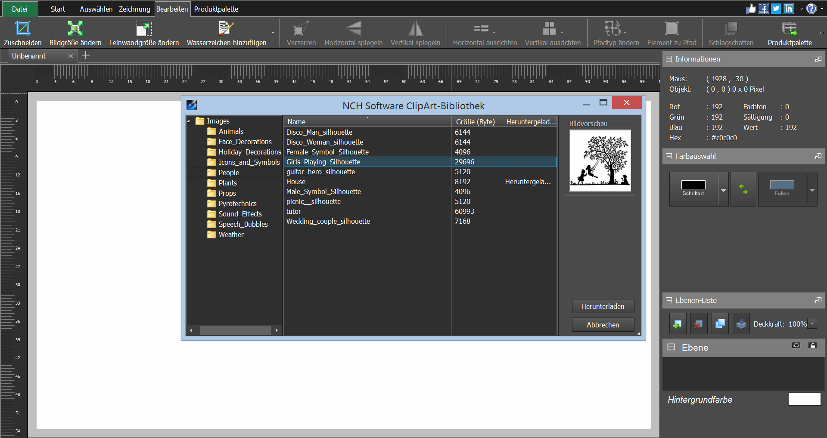This screenshot has height=438, width=827.
Task: Share via the LinkedIn icon
Action: pyautogui.click(x=789, y=9)
